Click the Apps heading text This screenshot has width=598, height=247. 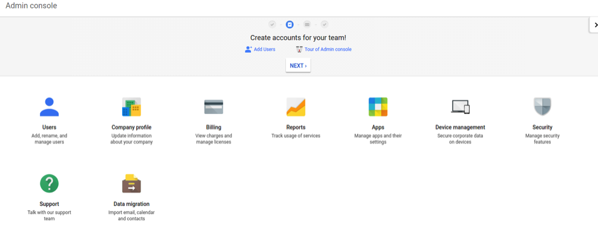(378, 127)
